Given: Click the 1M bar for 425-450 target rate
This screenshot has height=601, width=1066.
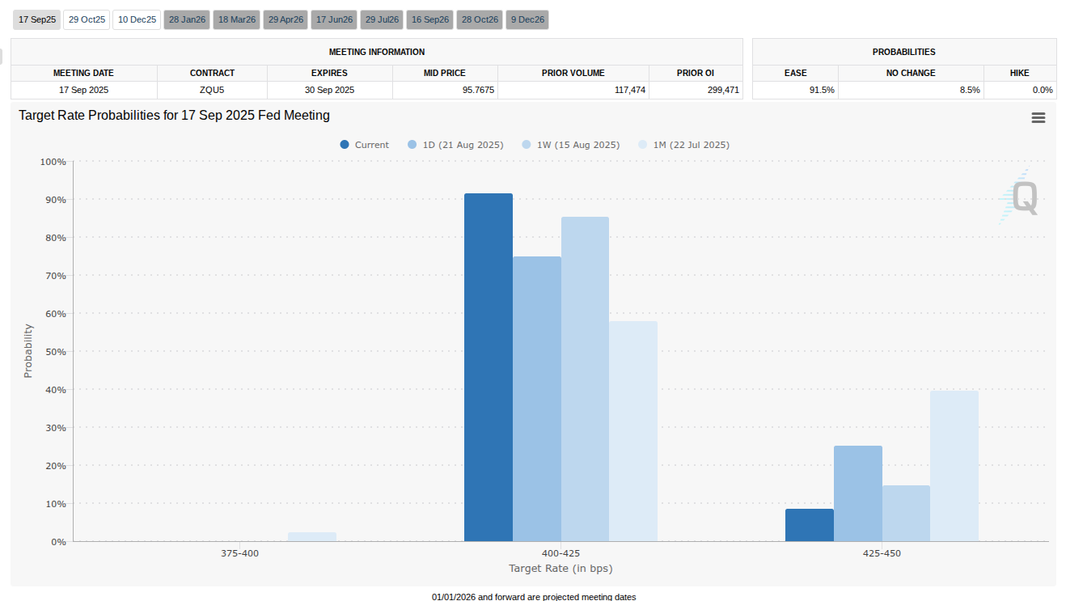Looking at the screenshot, I should [x=954, y=466].
